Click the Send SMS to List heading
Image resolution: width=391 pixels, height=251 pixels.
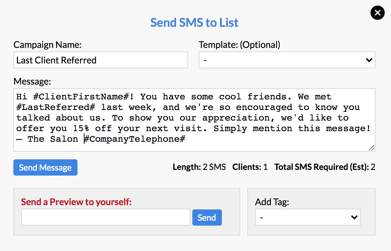point(194,23)
